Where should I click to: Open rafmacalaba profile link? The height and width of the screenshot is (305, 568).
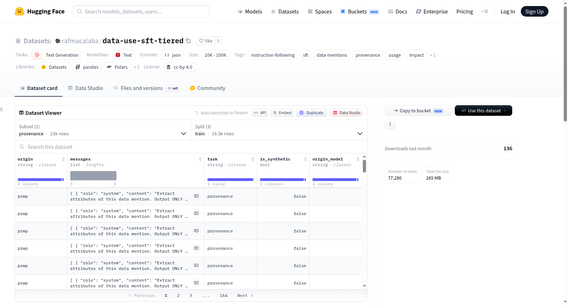click(x=80, y=41)
